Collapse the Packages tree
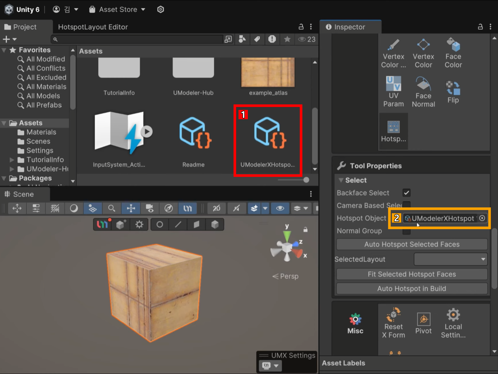Screen dimensions: 498x374 coord(4,178)
